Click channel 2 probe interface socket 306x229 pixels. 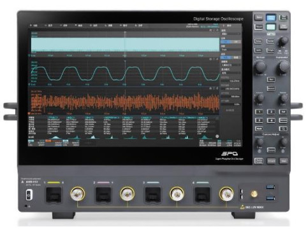pyautogui.click(x=103, y=195)
